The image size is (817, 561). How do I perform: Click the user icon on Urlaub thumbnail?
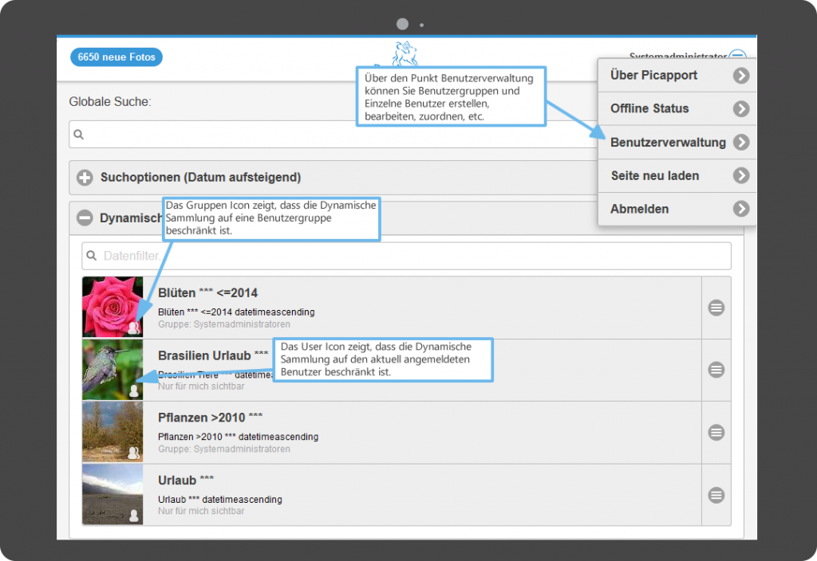(x=133, y=515)
